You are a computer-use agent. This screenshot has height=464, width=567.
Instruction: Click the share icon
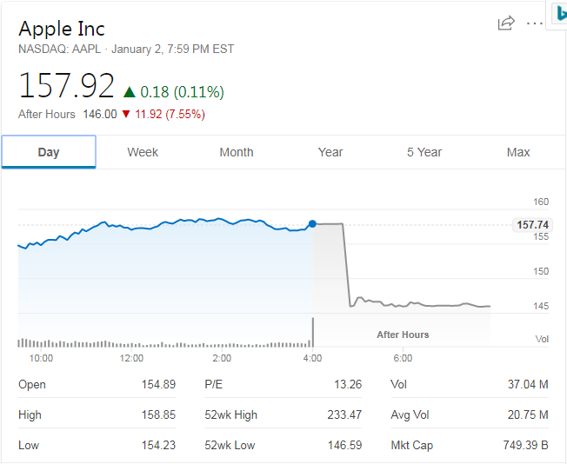coord(506,23)
